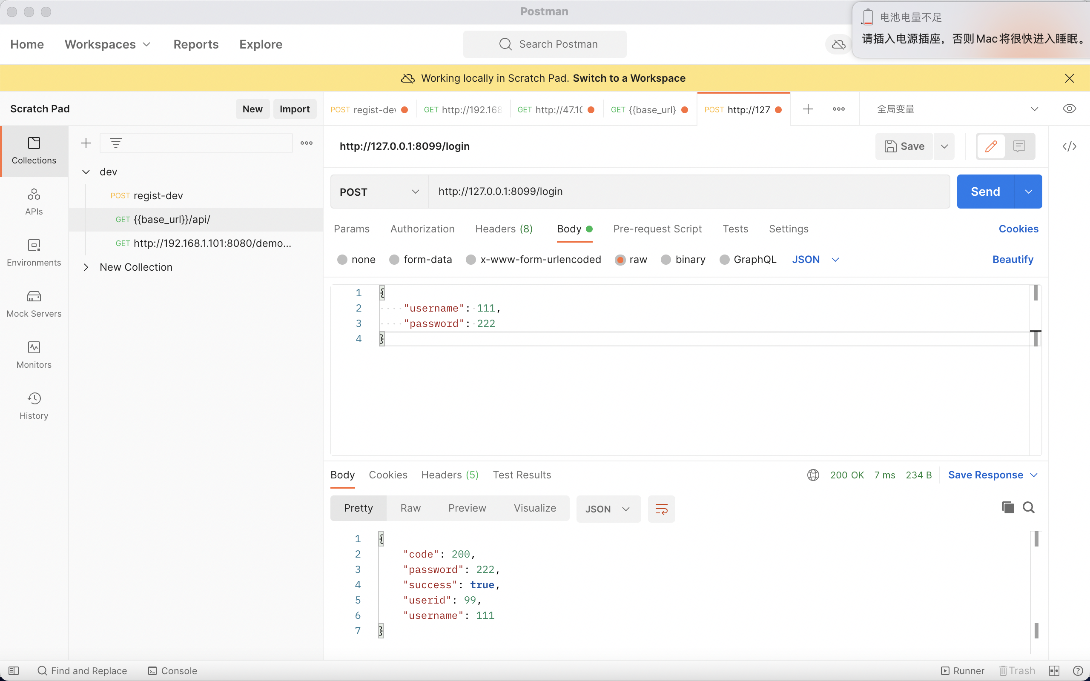Click the response network globe icon

[x=813, y=475]
